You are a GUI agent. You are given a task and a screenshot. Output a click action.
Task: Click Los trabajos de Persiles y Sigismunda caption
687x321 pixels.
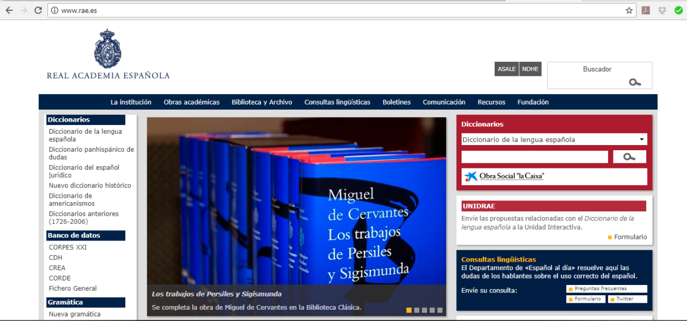(x=216, y=294)
